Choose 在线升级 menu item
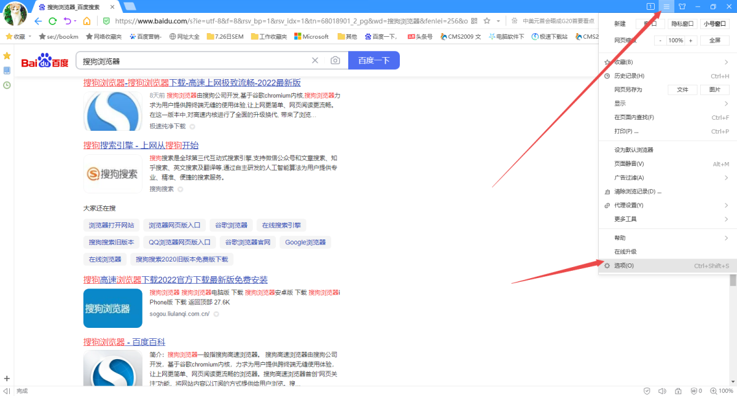This screenshot has height=396, width=737. point(668,252)
